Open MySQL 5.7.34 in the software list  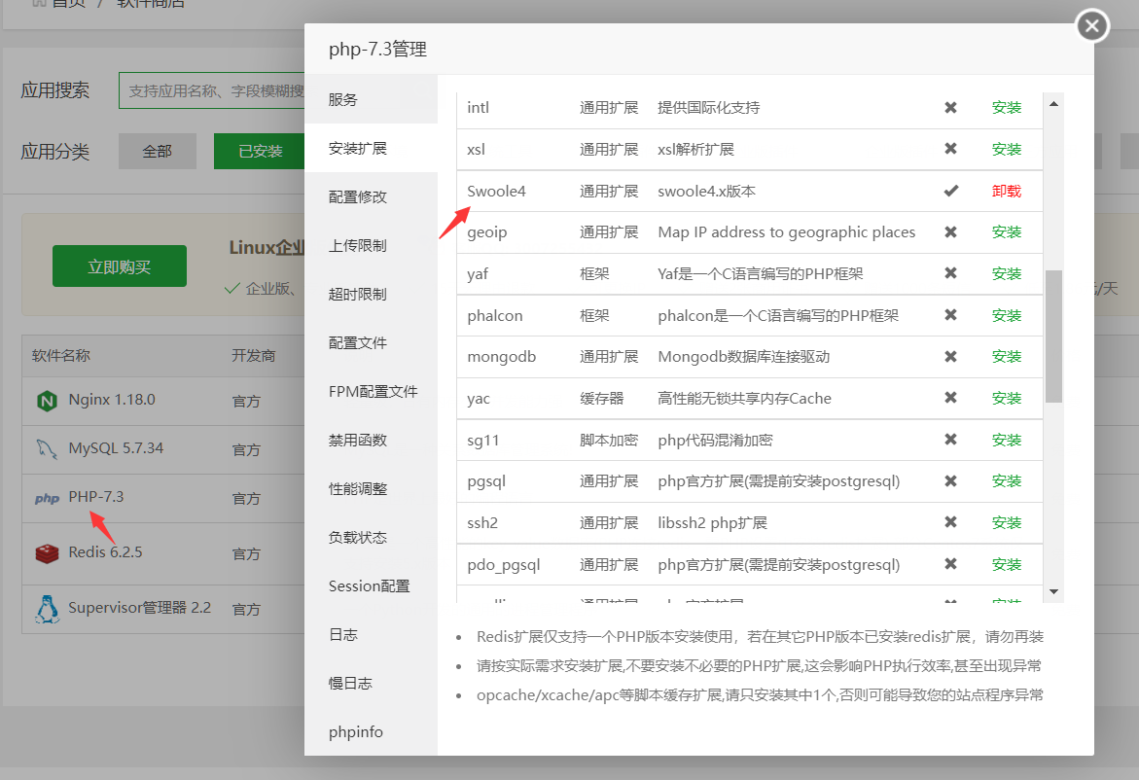tap(116, 448)
